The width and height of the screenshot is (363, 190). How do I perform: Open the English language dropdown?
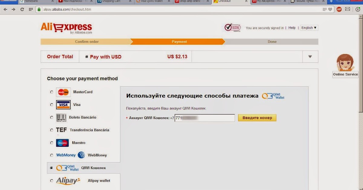coord(309,28)
